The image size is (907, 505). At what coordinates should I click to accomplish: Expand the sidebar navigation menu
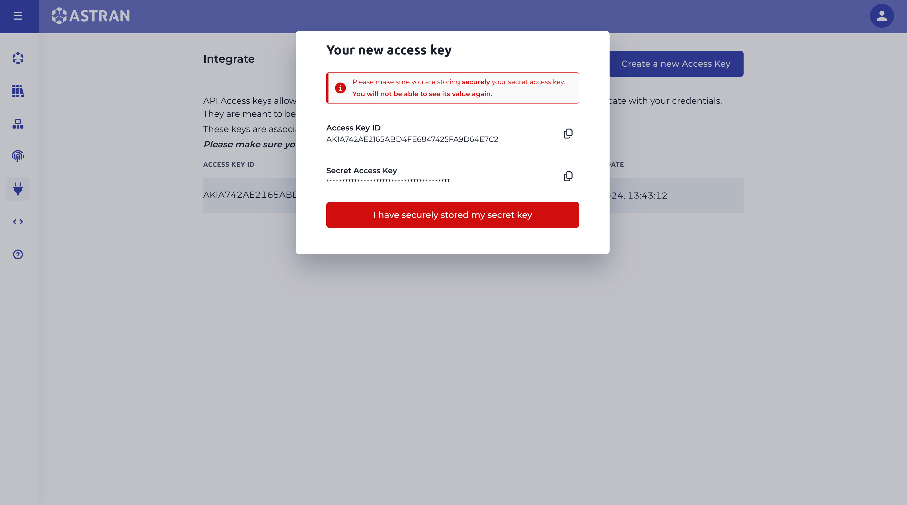(x=18, y=16)
